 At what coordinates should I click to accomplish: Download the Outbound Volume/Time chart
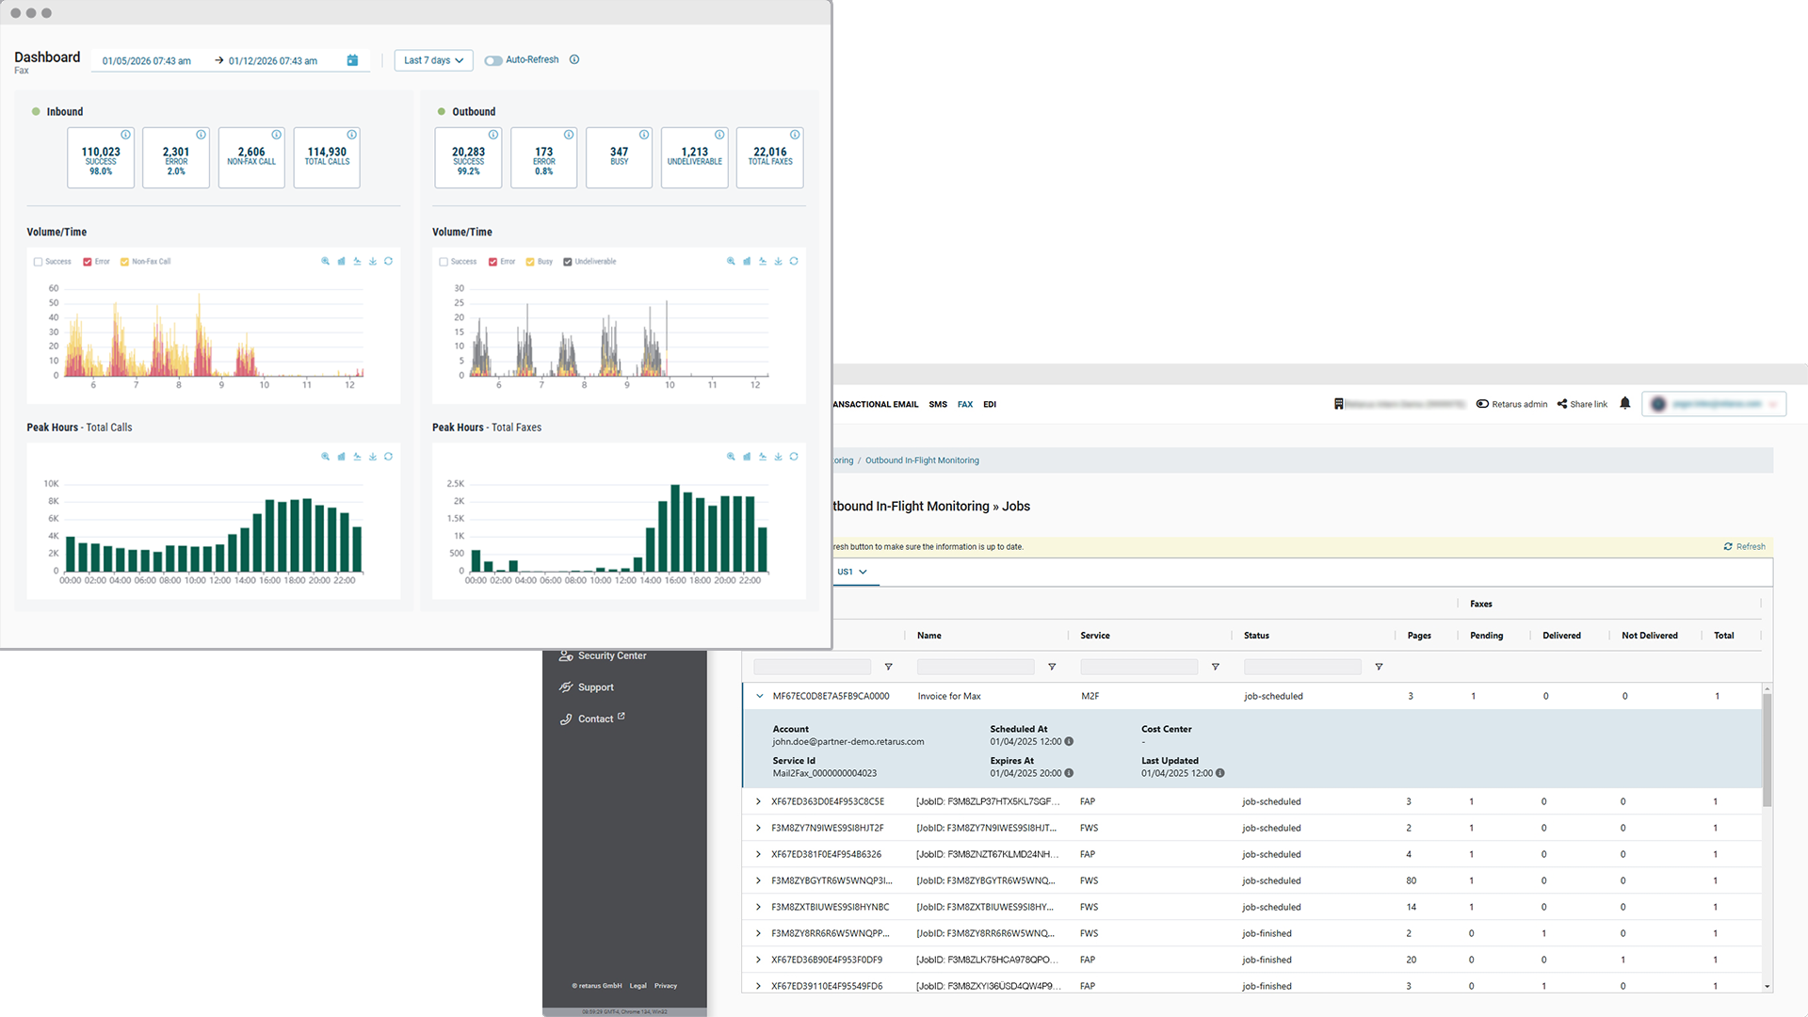tap(778, 262)
